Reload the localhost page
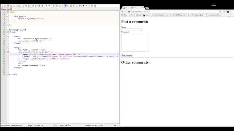The height and width of the screenshot is (131, 234). (x=129, y=12)
